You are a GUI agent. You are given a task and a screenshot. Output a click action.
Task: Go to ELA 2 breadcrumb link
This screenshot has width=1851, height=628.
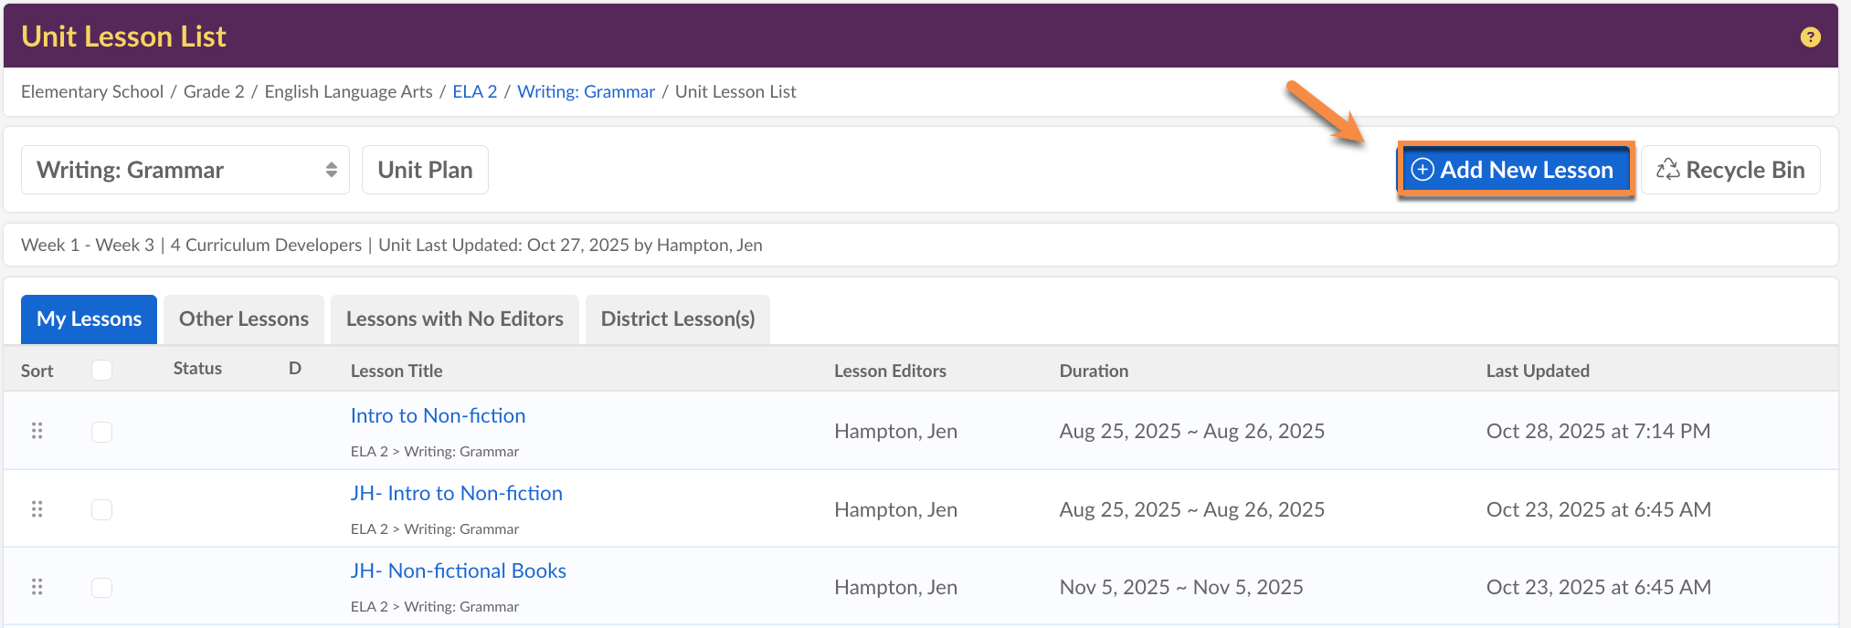click(475, 91)
